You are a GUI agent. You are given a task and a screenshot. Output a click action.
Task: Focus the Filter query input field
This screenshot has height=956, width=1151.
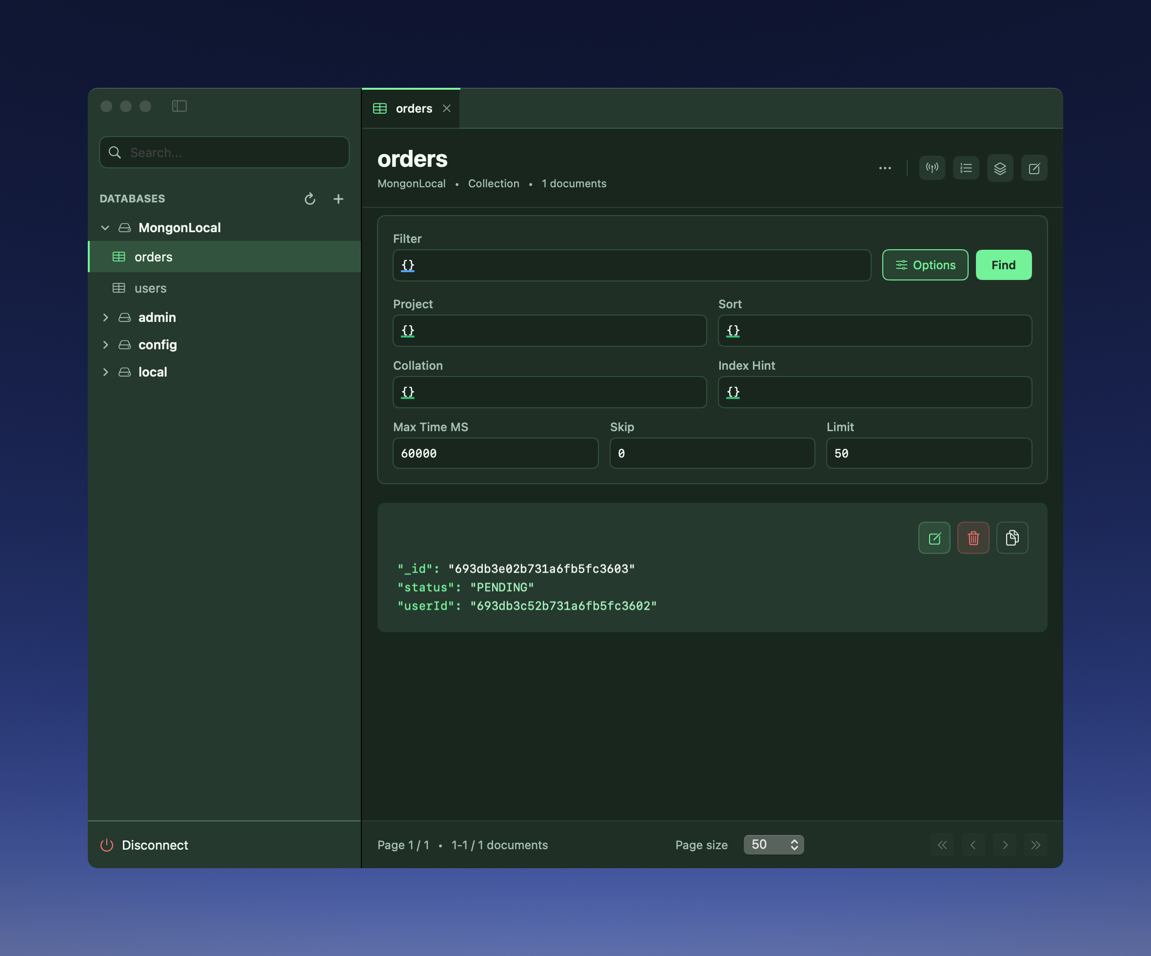point(632,265)
